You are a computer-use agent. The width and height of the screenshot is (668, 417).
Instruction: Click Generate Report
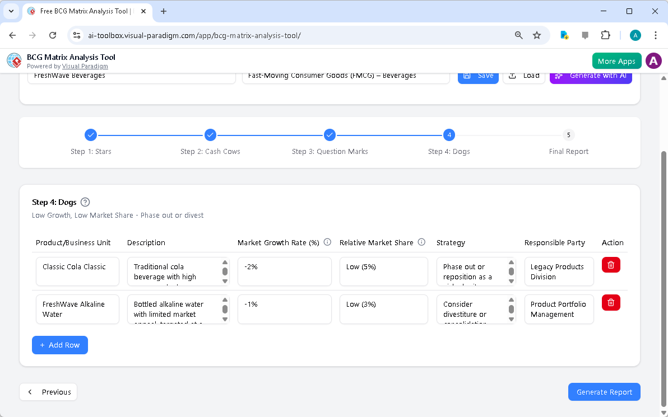[x=604, y=392]
